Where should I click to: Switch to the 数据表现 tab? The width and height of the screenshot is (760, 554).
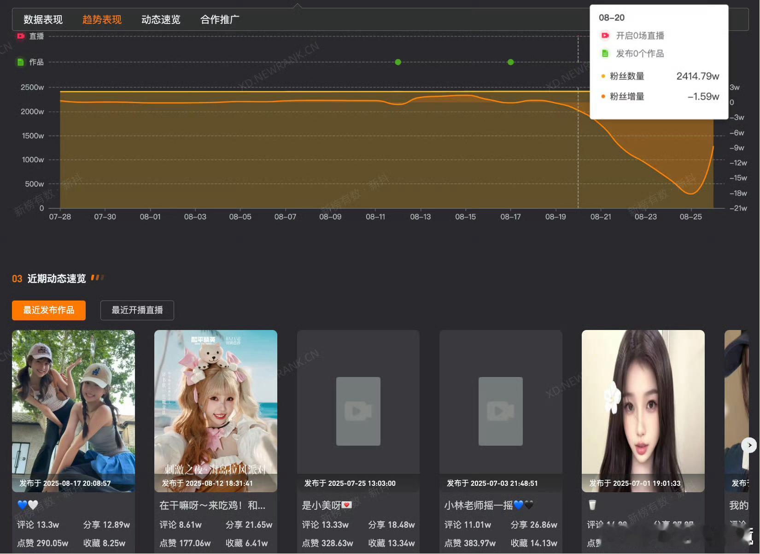tap(43, 20)
